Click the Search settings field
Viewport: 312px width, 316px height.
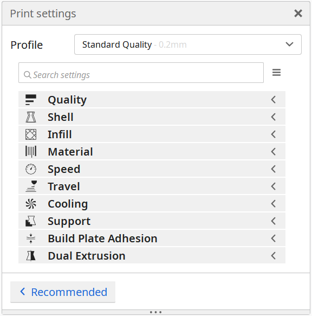[x=141, y=73]
